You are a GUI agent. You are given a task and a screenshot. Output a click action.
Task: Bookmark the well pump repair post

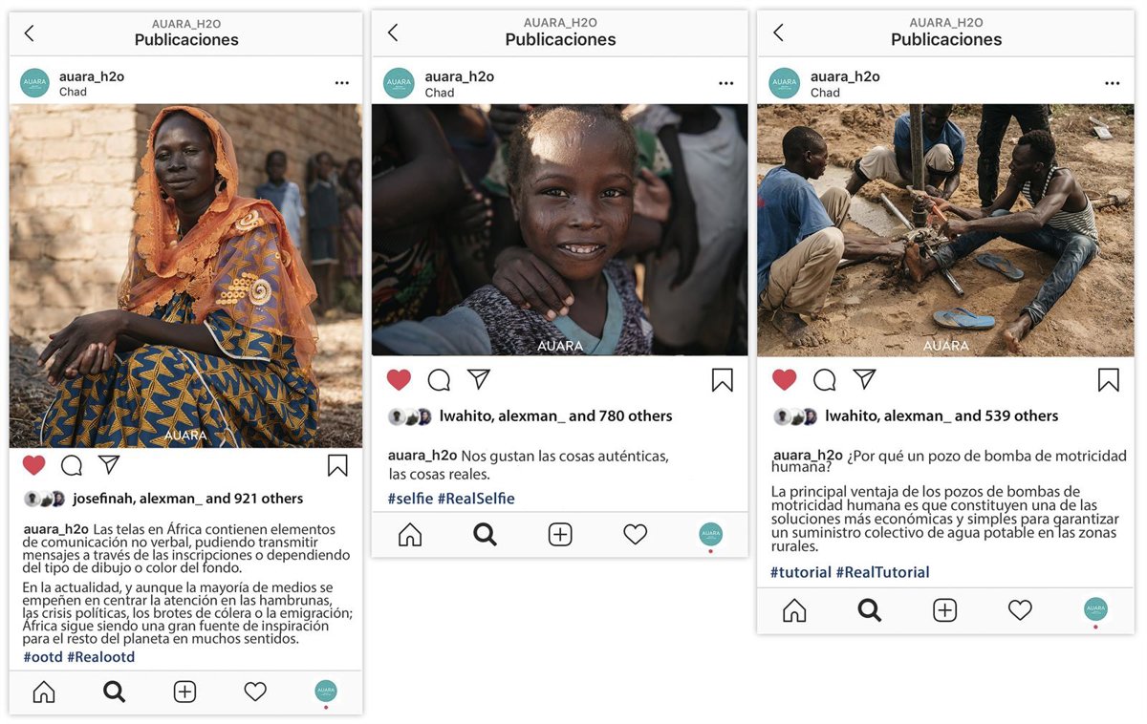tap(1108, 380)
